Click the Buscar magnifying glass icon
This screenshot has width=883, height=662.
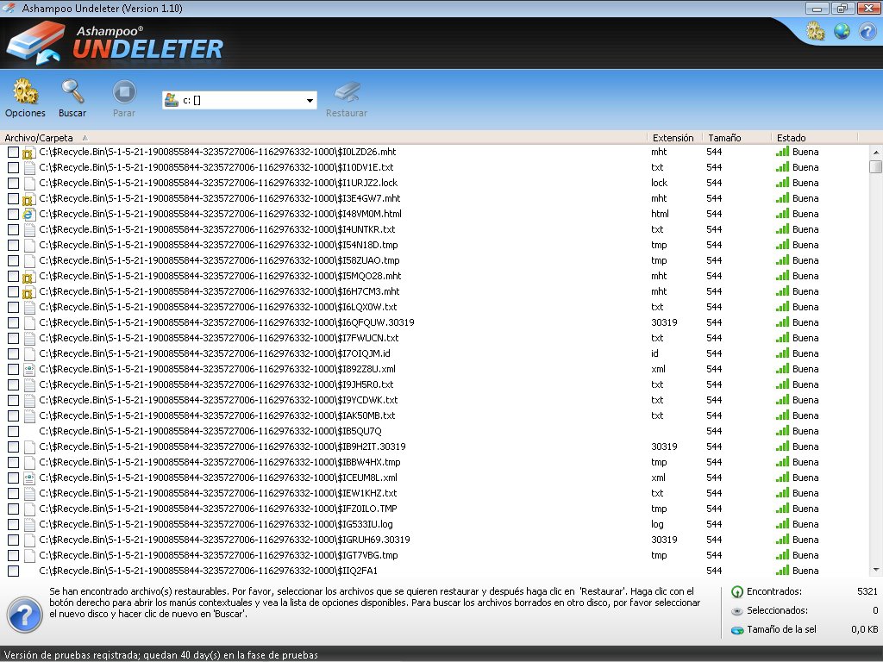click(x=72, y=92)
